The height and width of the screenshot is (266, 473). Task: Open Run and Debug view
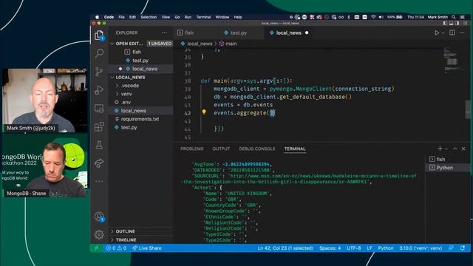(x=99, y=90)
